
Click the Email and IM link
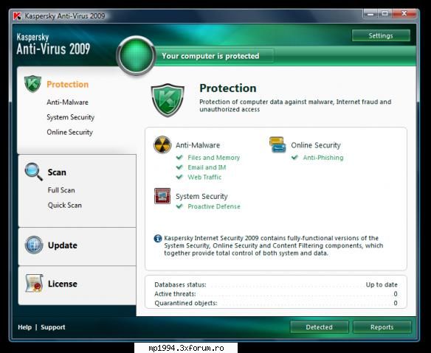207,167
